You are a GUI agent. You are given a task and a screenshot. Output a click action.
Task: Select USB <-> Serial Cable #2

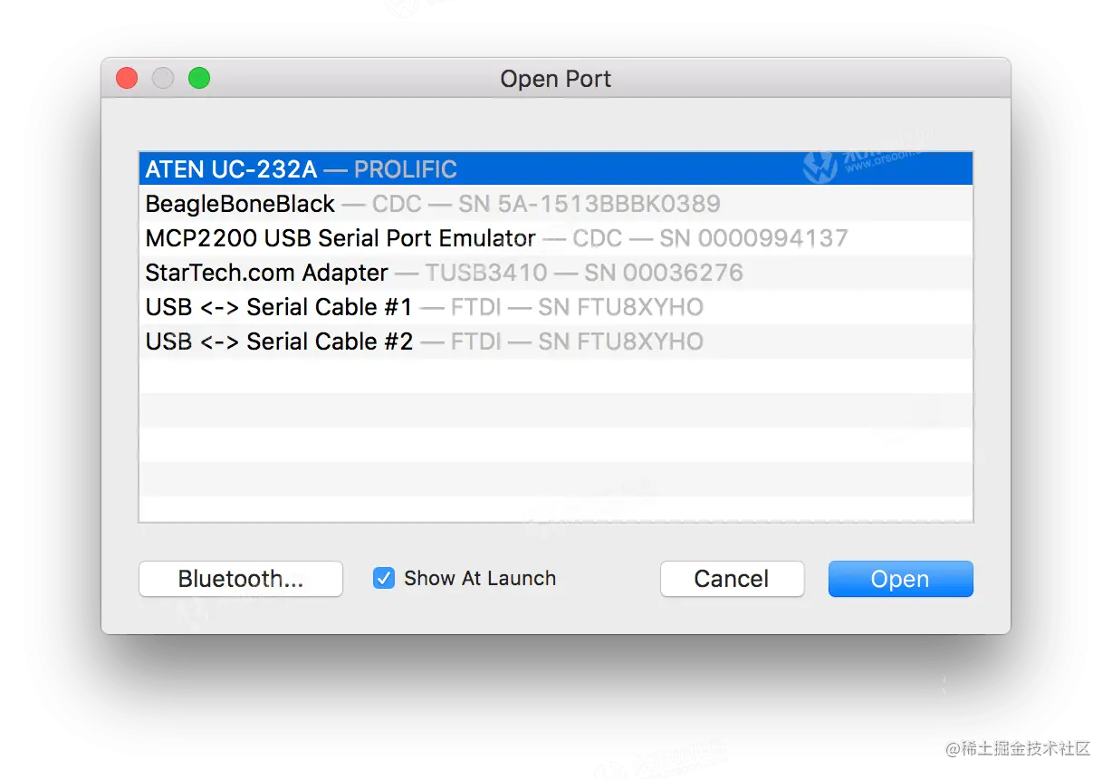(x=556, y=341)
